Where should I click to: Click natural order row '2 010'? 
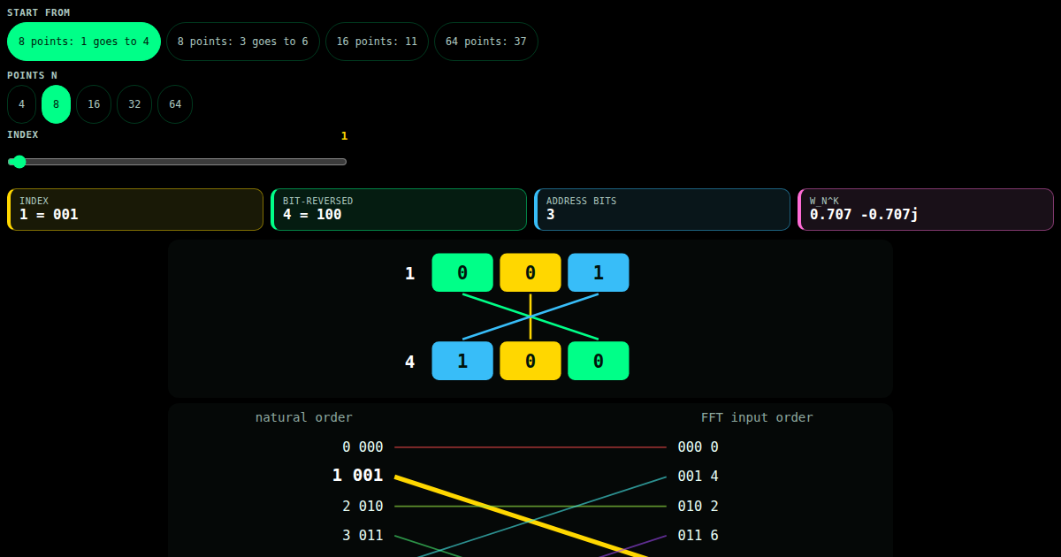coord(363,507)
